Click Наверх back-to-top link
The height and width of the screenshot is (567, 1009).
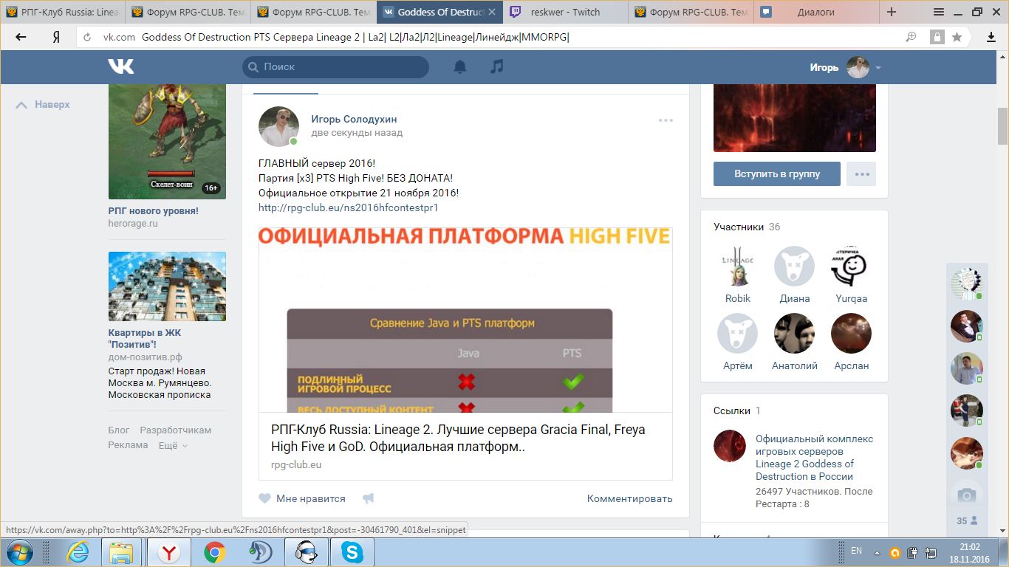click(43, 105)
